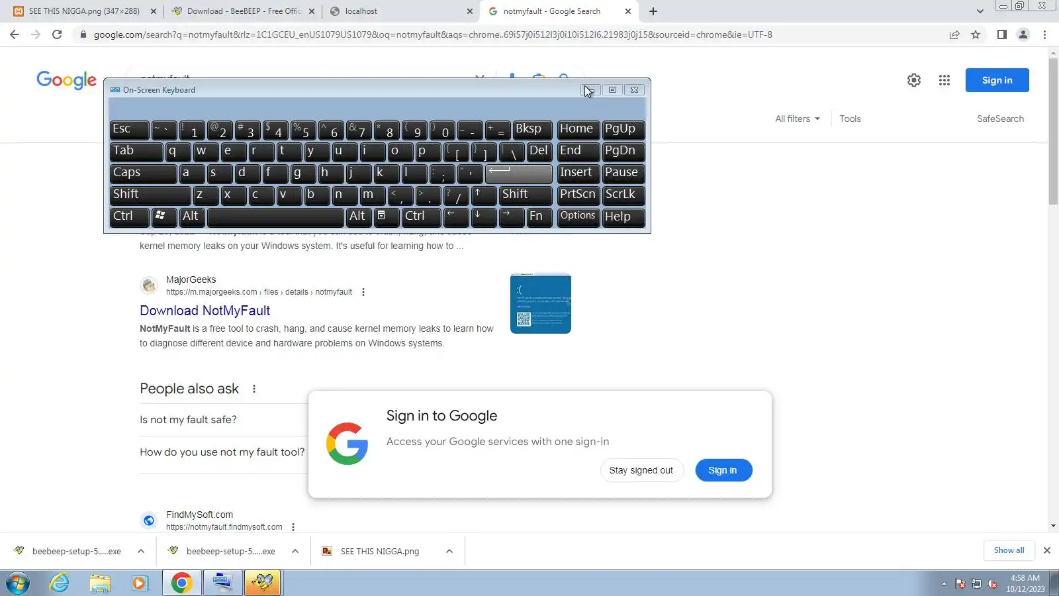Choose Stay signed out in popup

(641, 470)
